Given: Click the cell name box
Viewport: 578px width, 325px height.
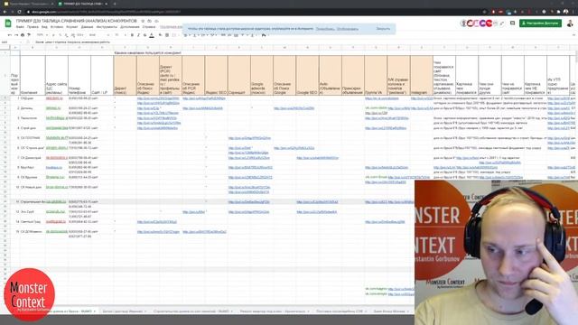Looking at the screenshot, I should click(11, 42).
